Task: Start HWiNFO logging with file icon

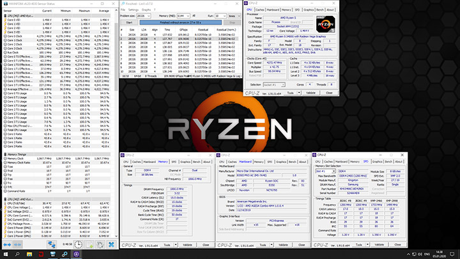Action: coord(89,244)
